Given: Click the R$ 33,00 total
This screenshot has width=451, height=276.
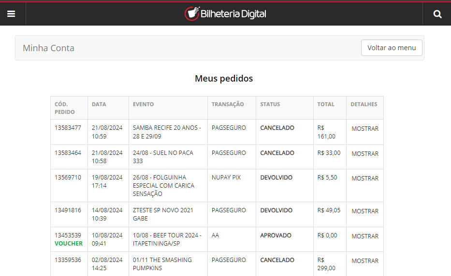Looking at the screenshot, I should [329, 153].
